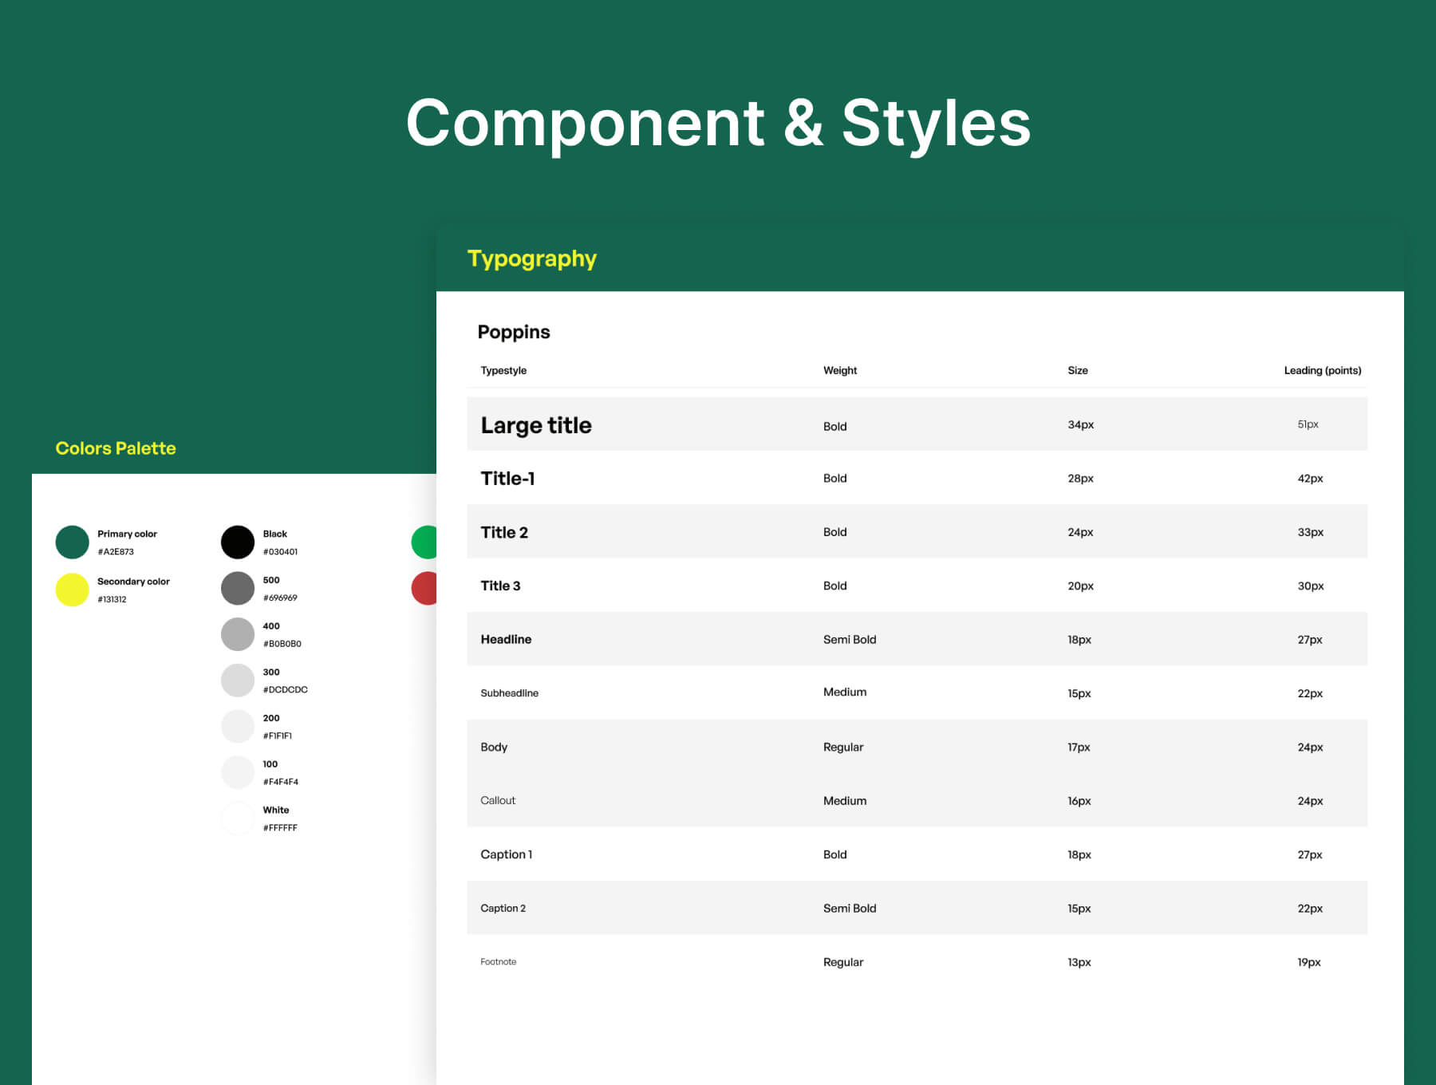Screen dimensions: 1436x1085
Task: Click the Poppins font name
Action: (514, 333)
